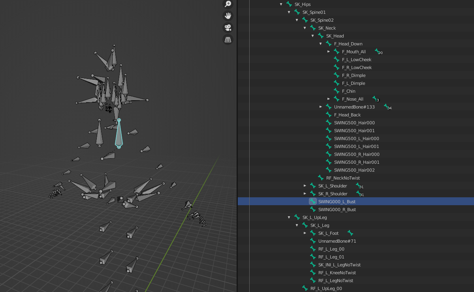Image resolution: width=474 pixels, height=292 pixels.
Task: Click bone icon beside RF_NeckNoTwist
Action: pos(321,178)
